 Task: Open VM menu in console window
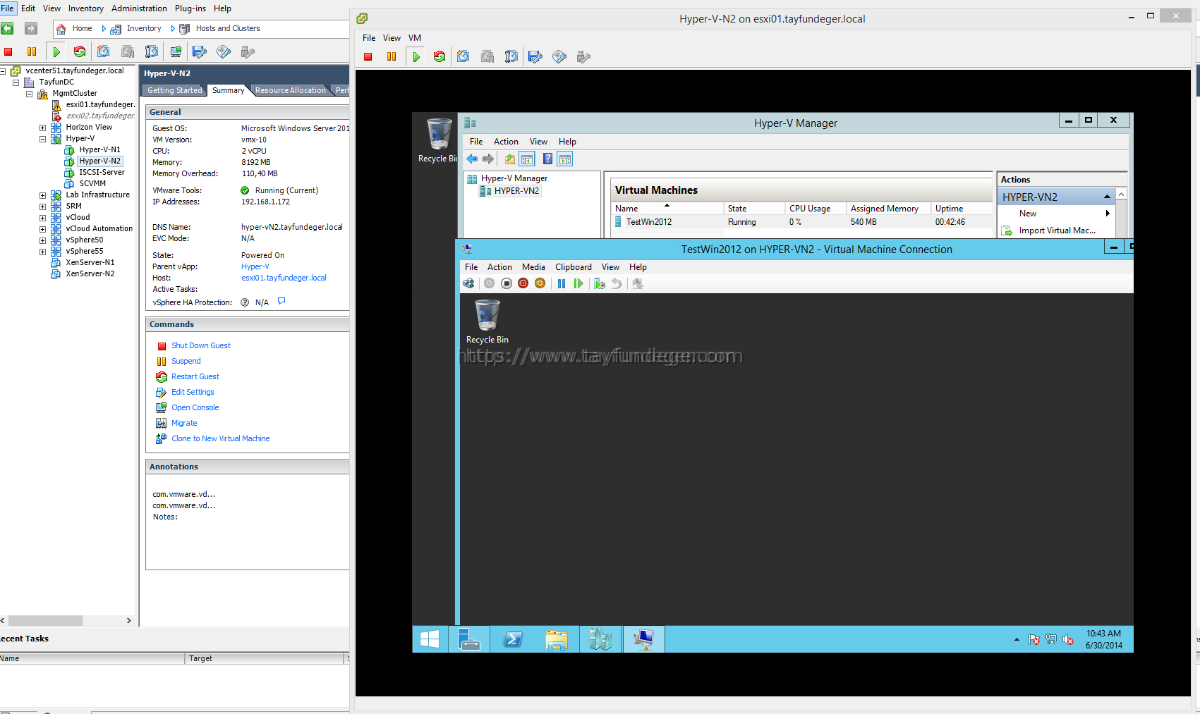(415, 38)
